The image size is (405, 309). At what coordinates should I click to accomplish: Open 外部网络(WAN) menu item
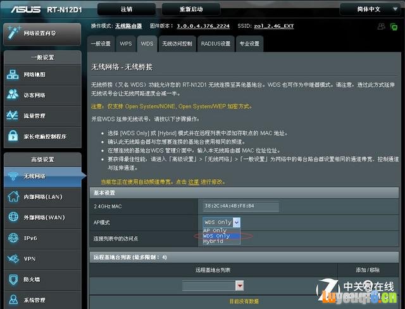42,218
